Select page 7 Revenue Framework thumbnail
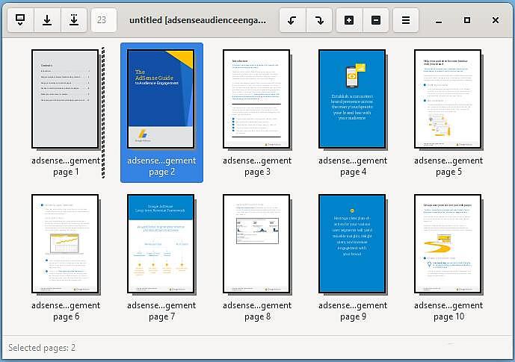 [x=161, y=243]
